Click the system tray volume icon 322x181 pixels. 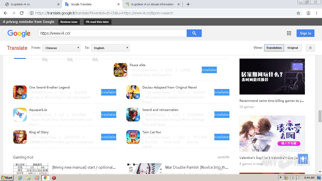(x=292, y=178)
